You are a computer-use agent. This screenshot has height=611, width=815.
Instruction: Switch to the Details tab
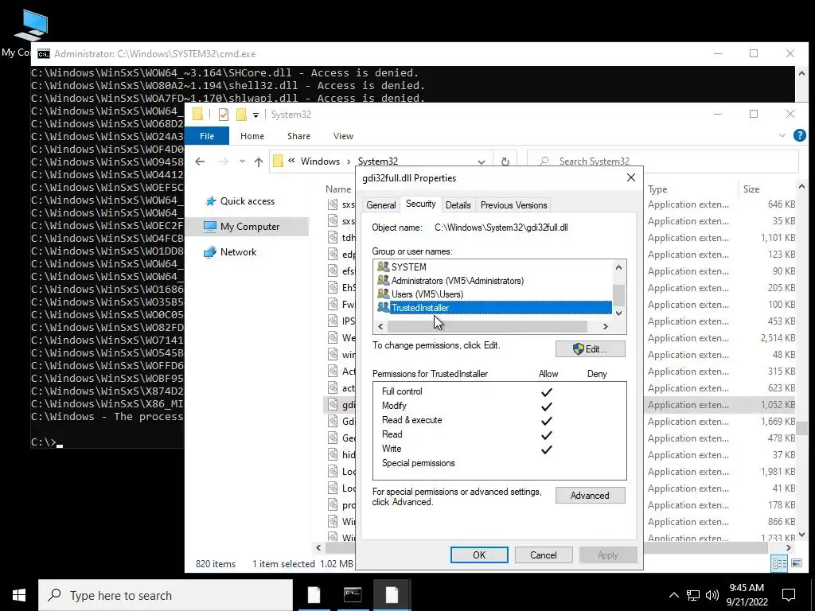point(458,205)
